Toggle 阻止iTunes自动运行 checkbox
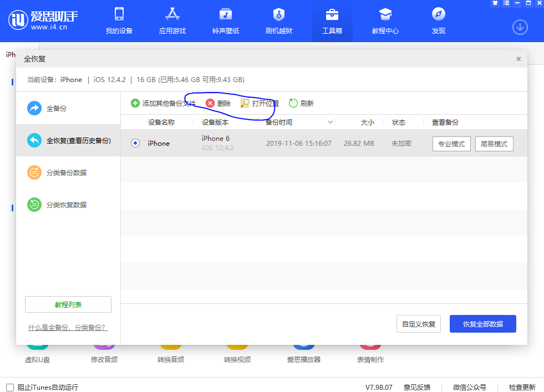Viewport: 544px width, 392px height. (10, 387)
